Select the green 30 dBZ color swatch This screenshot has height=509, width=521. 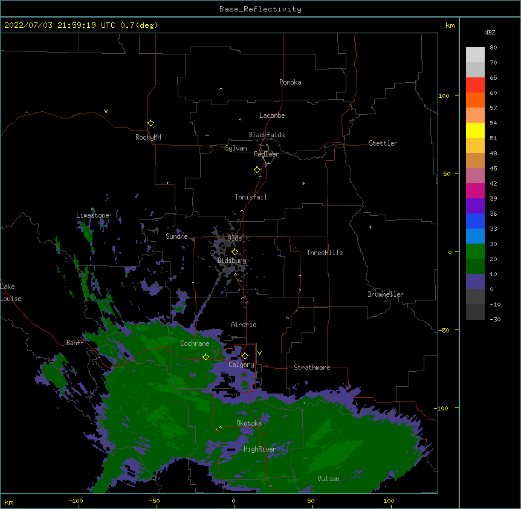click(x=475, y=251)
